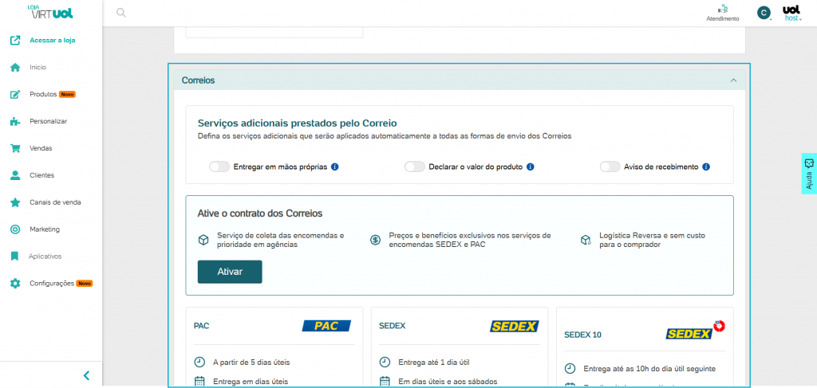This screenshot has height=388, width=817.
Task: Collapse the left sidebar with arrow
Action: (86, 375)
